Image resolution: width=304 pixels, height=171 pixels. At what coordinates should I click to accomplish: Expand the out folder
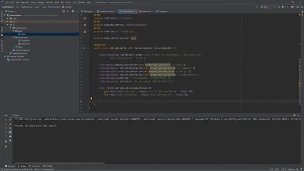[8, 21]
